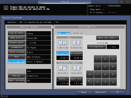Screen dimensions: 131x98
Task: Select the Verticale zoom button
Action: coord(63,54)
